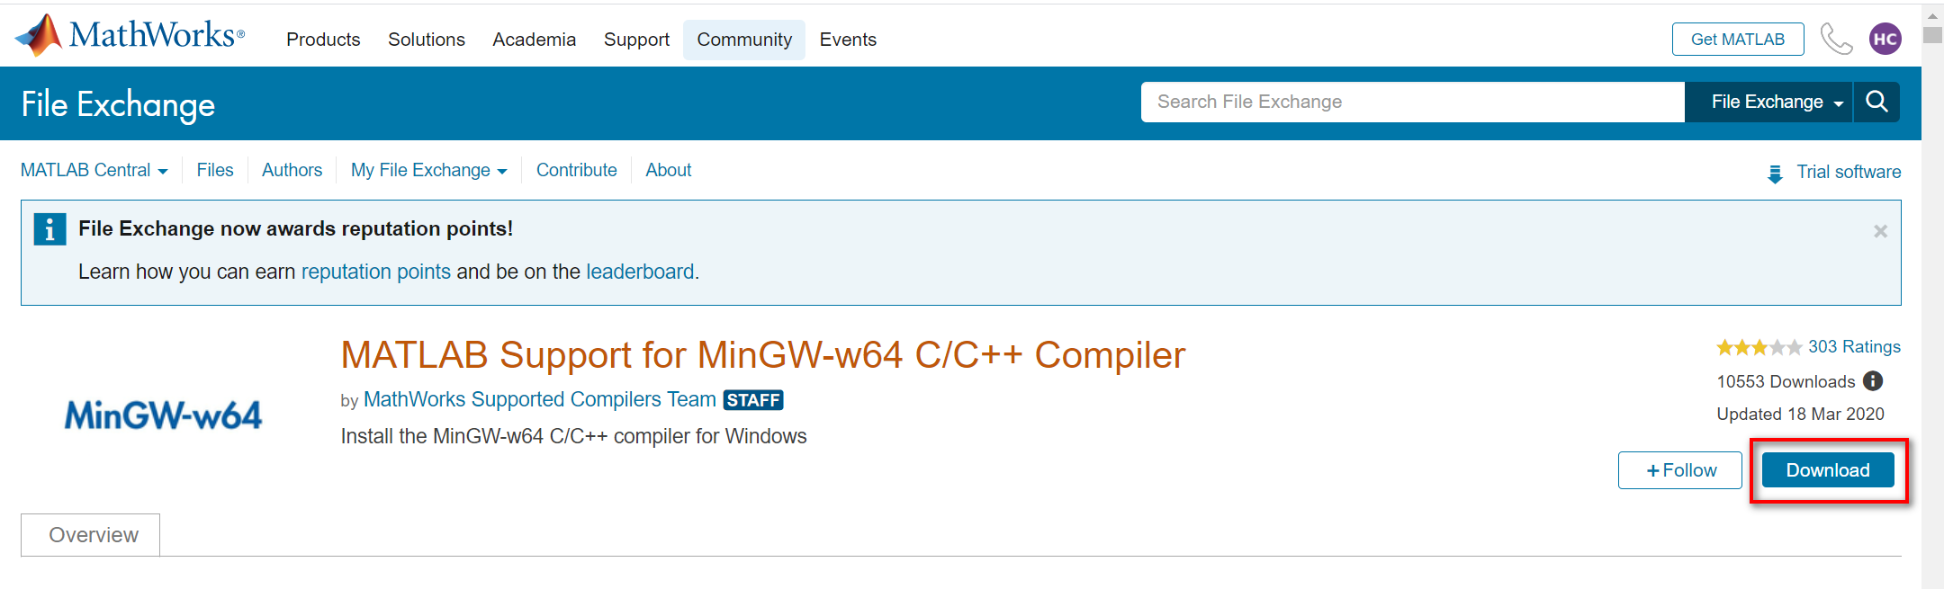Click the MathWorks logo
This screenshot has width=1944, height=589.
tap(130, 36)
